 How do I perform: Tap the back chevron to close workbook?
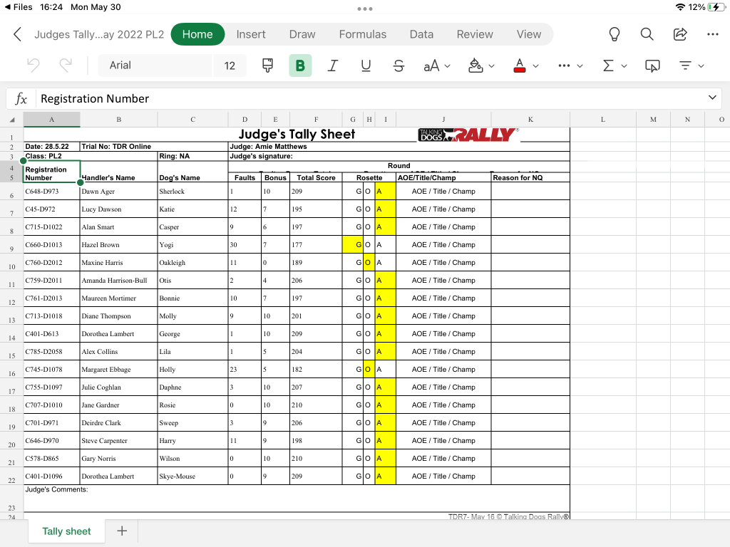click(17, 34)
